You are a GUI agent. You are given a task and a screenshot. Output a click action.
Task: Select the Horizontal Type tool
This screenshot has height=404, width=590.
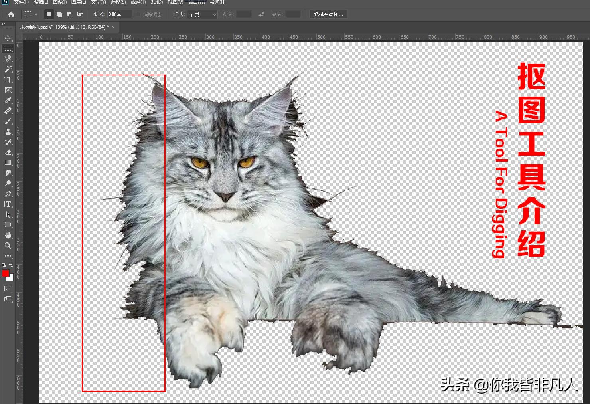coord(8,204)
